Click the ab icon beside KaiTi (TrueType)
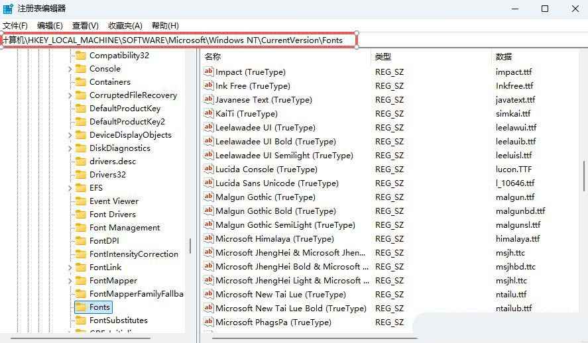 (209, 113)
